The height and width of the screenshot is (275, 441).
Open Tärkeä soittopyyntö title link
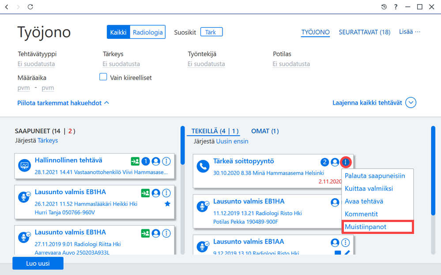(x=244, y=161)
